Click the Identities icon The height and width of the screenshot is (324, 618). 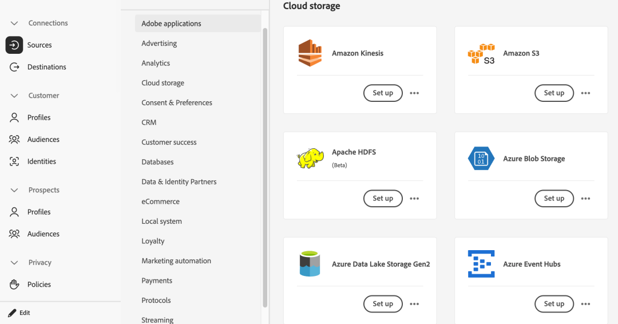click(x=14, y=161)
